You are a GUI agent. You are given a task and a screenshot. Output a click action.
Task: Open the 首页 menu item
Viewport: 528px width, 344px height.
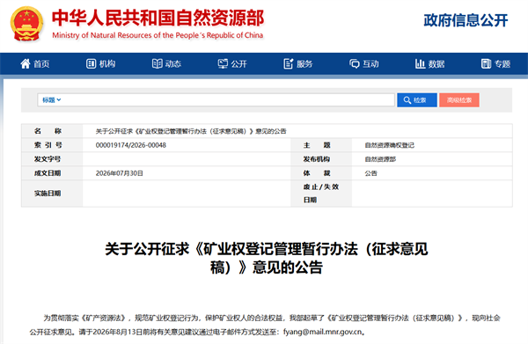pyautogui.click(x=35, y=63)
